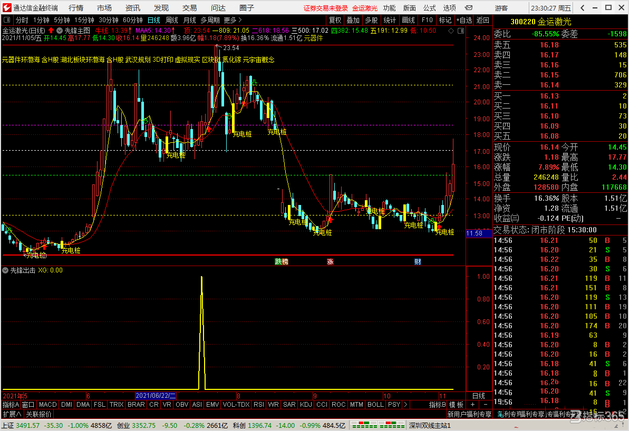Open the 先锋主图 indicator dropdown circle
Screen dimensions: 629x431
click(x=60, y=31)
